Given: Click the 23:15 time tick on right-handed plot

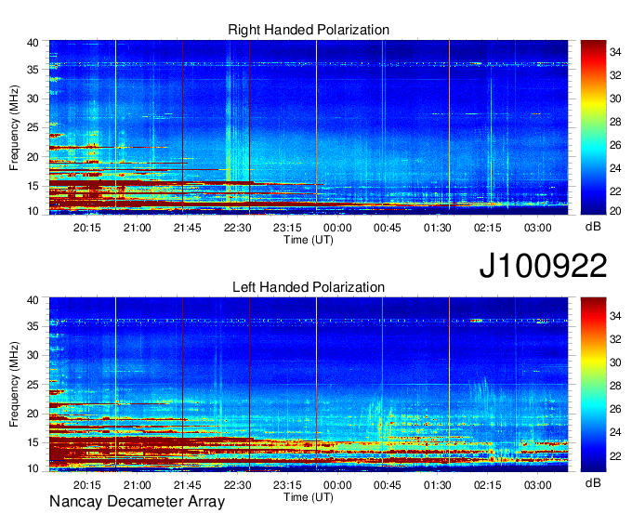Looking at the screenshot, I should [x=287, y=228].
